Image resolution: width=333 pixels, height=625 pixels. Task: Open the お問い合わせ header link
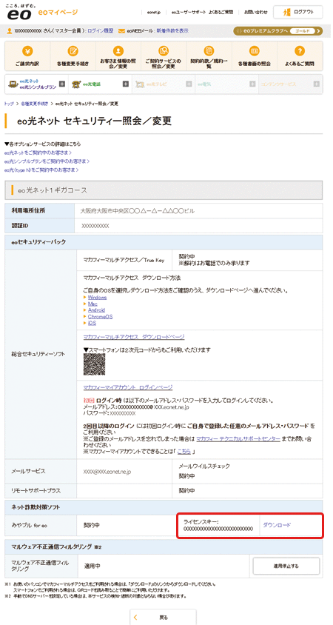256,13
